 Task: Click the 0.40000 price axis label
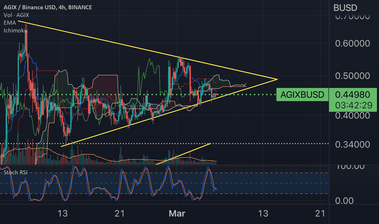click(x=353, y=116)
